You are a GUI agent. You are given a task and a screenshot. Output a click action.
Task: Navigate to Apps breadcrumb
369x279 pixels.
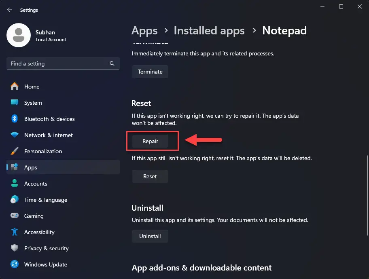click(x=144, y=31)
